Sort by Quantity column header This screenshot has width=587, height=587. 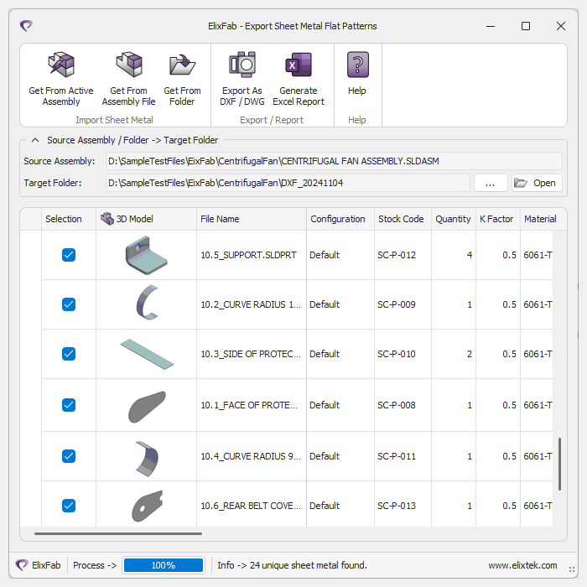point(454,219)
